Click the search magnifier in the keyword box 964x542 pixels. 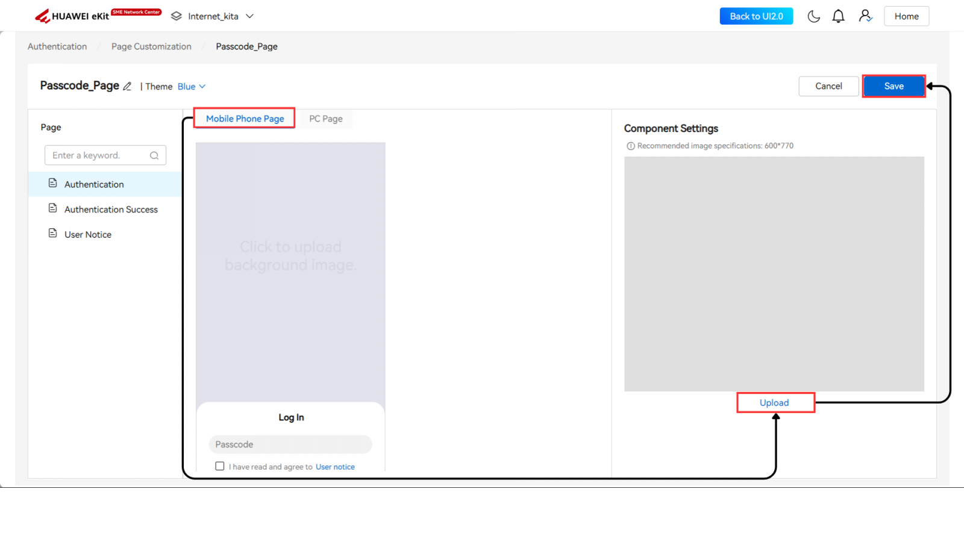click(x=154, y=155)
